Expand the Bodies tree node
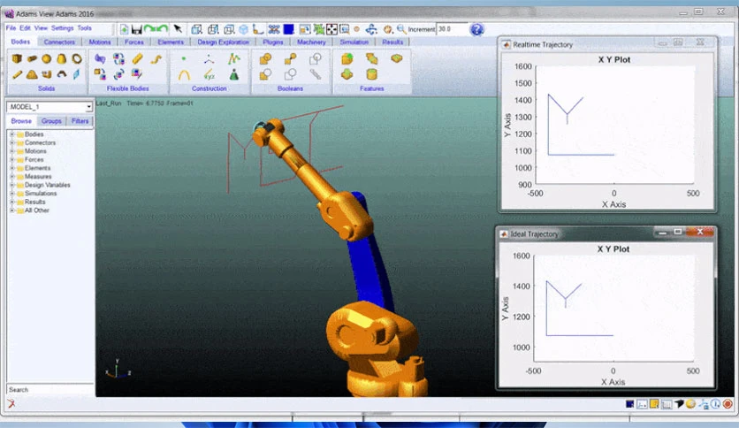Screen dimensions: 739x428 [11, 134]
